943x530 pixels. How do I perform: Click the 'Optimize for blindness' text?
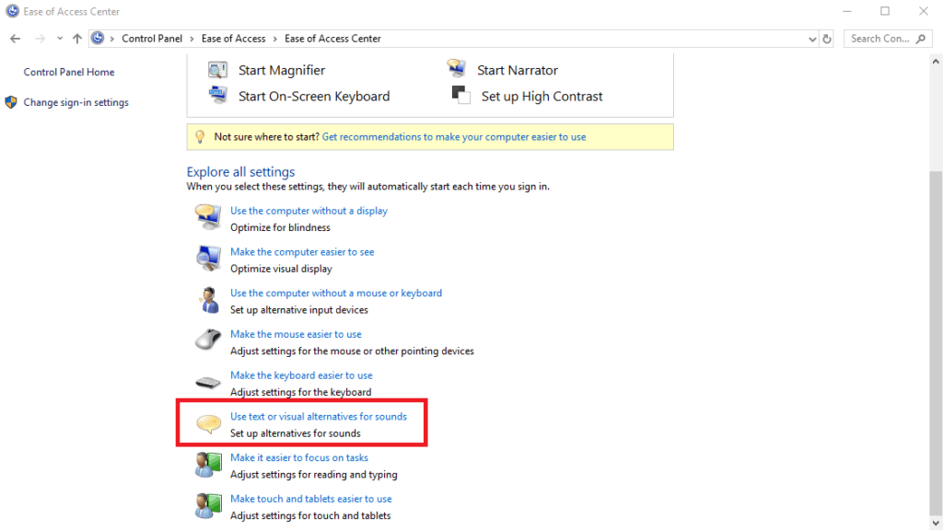[x=280, y=228]
